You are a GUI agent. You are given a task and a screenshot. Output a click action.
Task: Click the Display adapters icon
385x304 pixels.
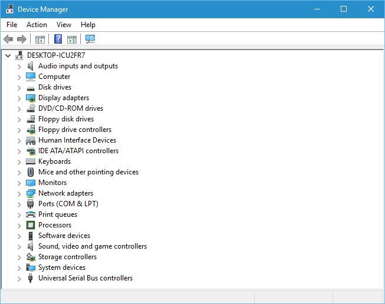(31, 98)
